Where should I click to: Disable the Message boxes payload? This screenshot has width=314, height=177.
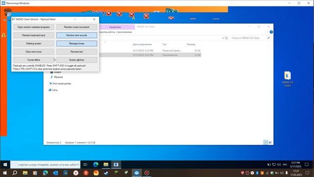[77, 44]
